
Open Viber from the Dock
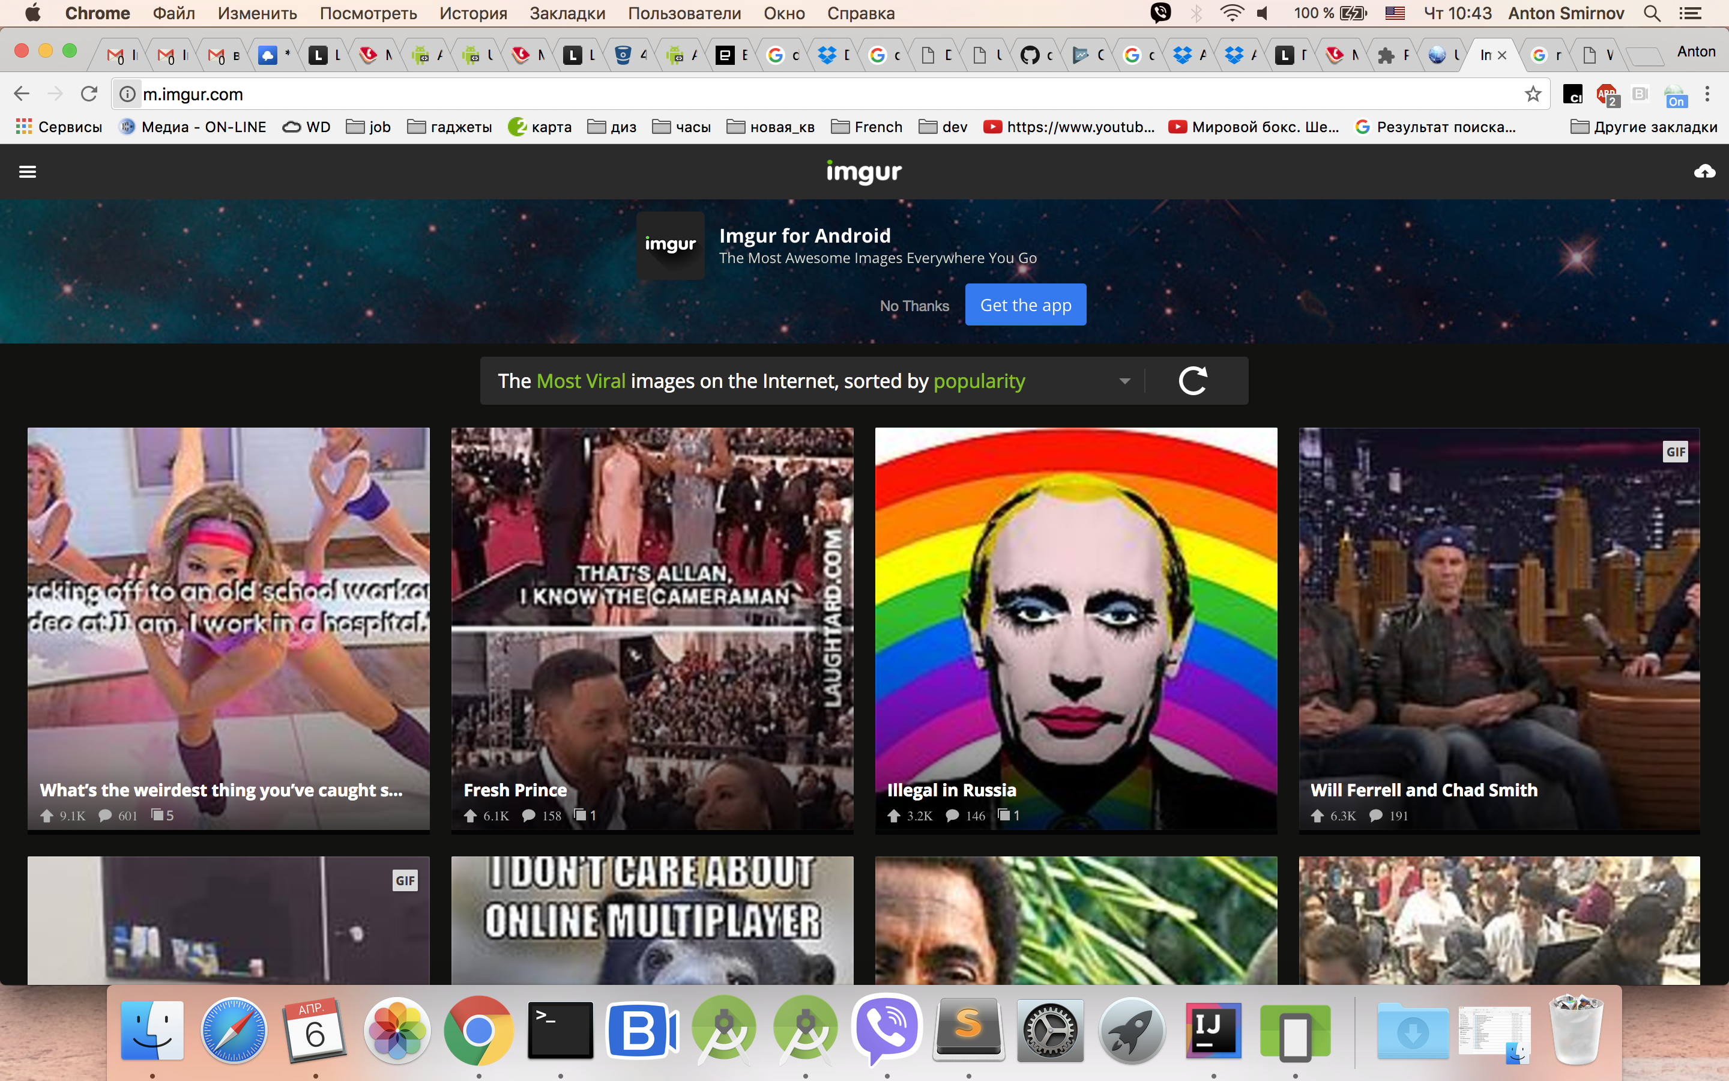887,1030
